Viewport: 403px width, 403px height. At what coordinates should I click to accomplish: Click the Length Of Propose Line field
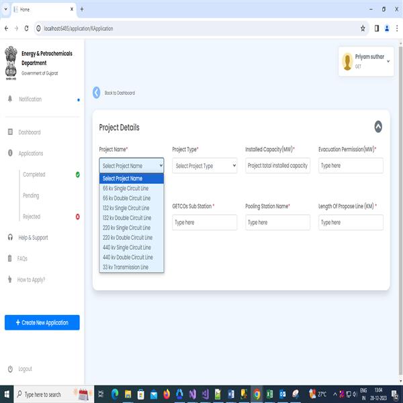(x=351, y=222)
